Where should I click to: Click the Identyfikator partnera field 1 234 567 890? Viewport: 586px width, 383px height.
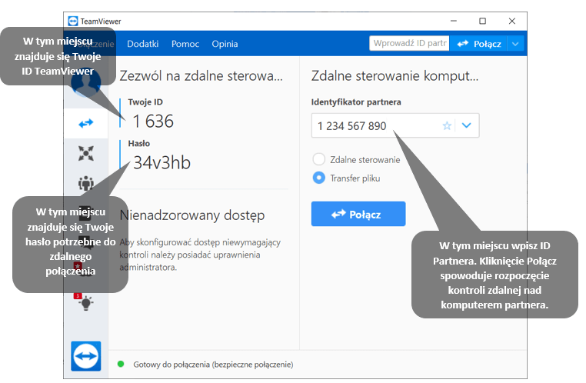[395, 125]
